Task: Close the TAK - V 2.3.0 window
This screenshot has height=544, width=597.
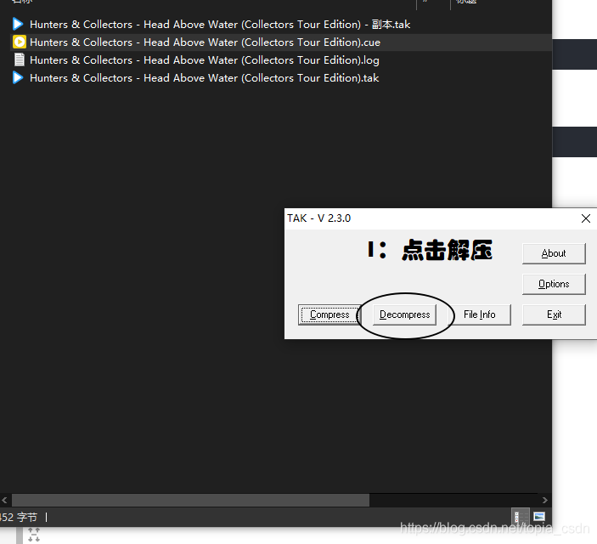Action: click(x=586, y=218)
